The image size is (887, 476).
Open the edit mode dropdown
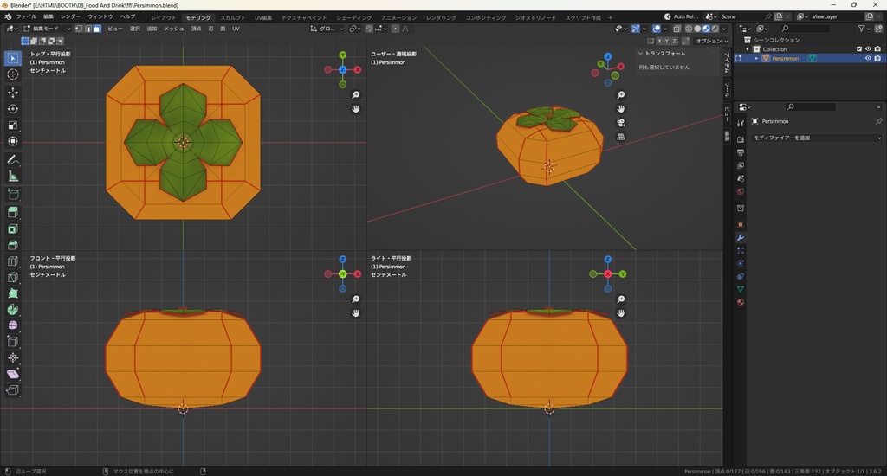click(49, 29)
